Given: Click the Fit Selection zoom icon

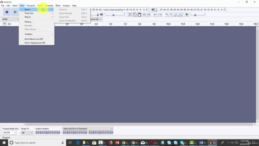Looking at the screenshot, I should pyautogui.click(x=176, y=15).
